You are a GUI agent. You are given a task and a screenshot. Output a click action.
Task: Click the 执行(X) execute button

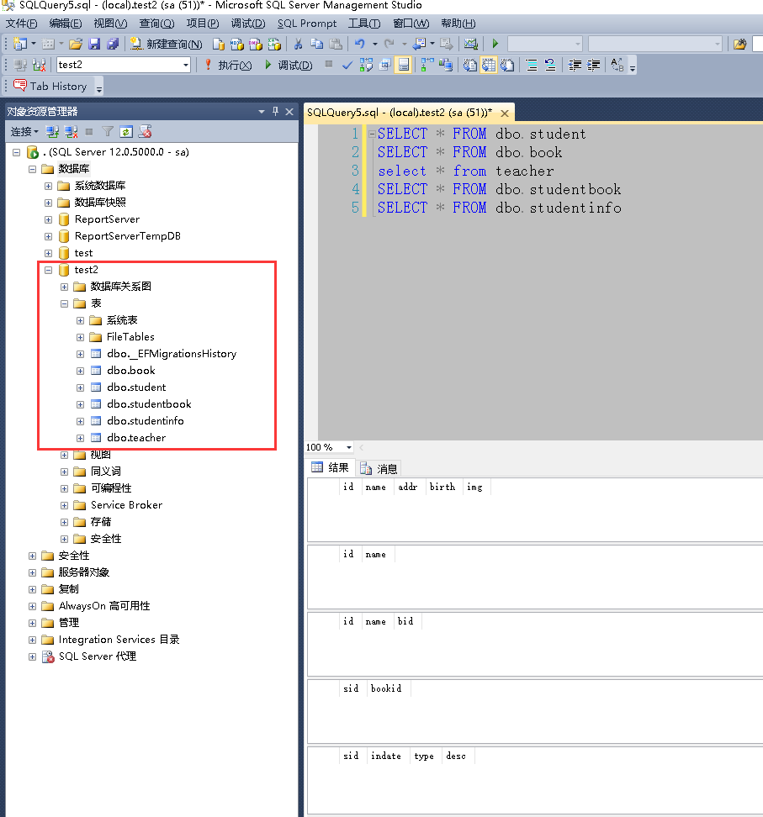coord(229,65)
